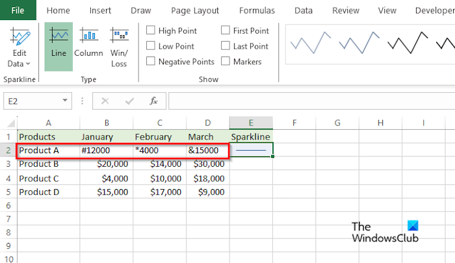The image size is (455, 263).
Task: Click the Enter checkmark in formula bar
Action: (x=129, y=101)
